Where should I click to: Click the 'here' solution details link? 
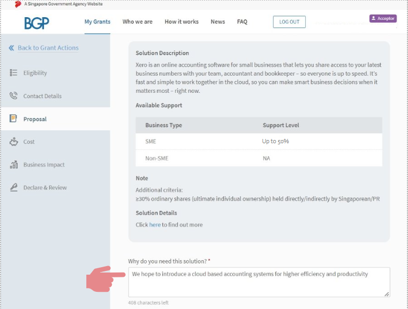point(155,225)
